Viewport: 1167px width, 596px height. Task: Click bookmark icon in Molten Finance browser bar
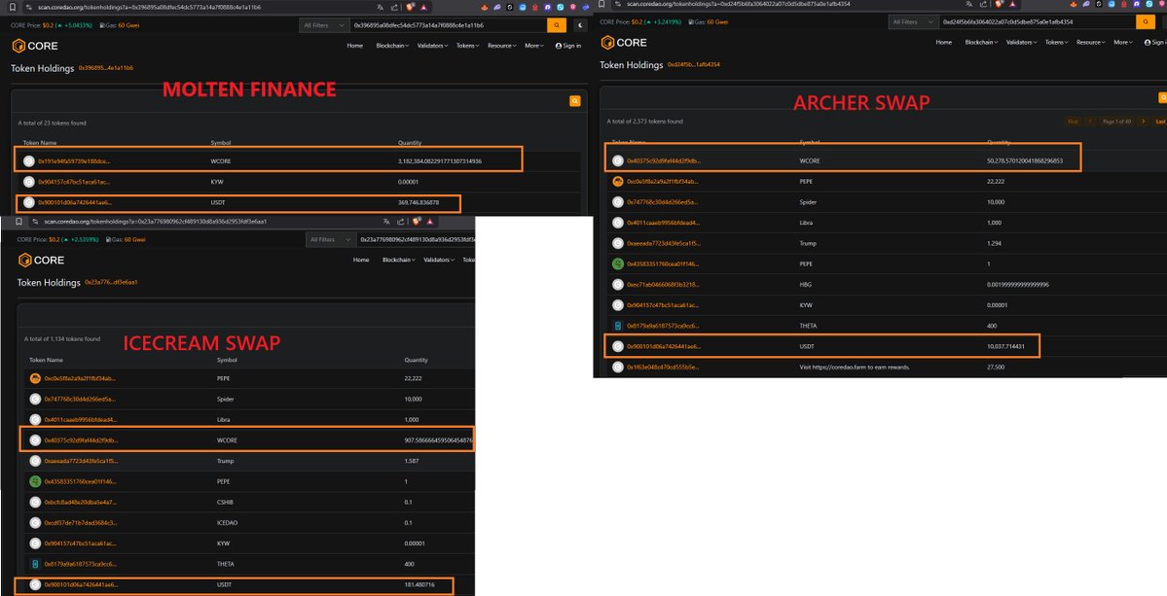(12, 7)
